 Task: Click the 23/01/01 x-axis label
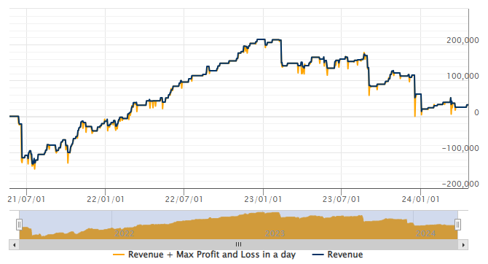click(x=263, y=199)
